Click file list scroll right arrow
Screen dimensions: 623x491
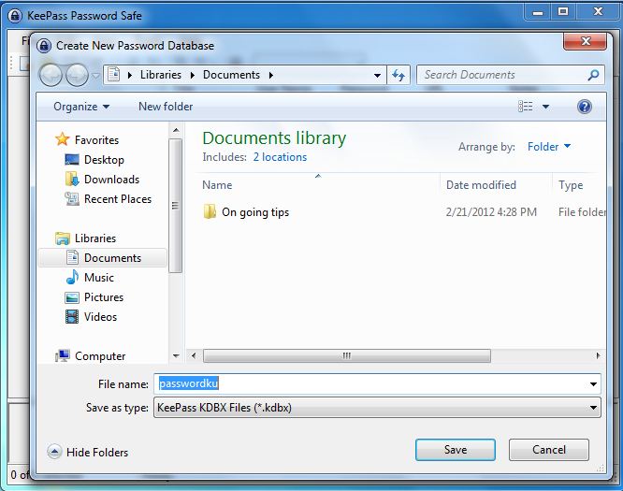pyautogui.click(x=598, y=355)
